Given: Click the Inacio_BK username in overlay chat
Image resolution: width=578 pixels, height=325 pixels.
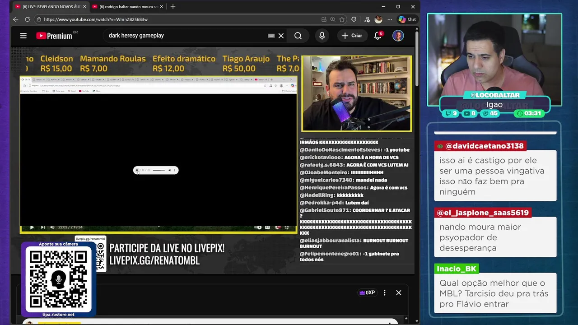Looking at the screenshot, I should click(457, 269).
